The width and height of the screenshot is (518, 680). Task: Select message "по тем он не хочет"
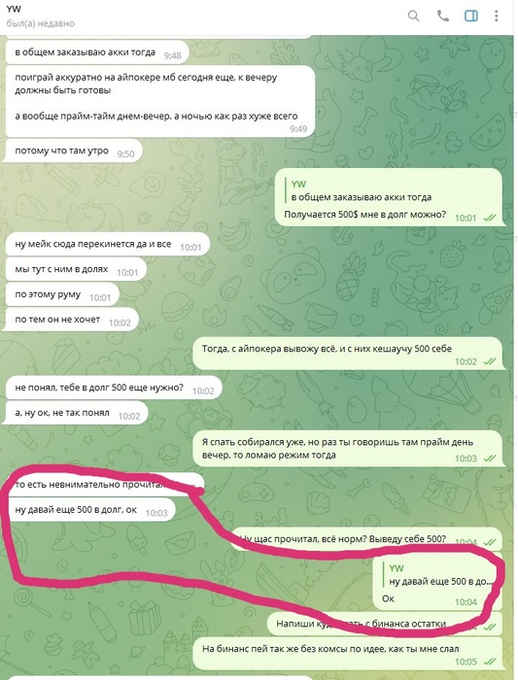tap(72, 320)
